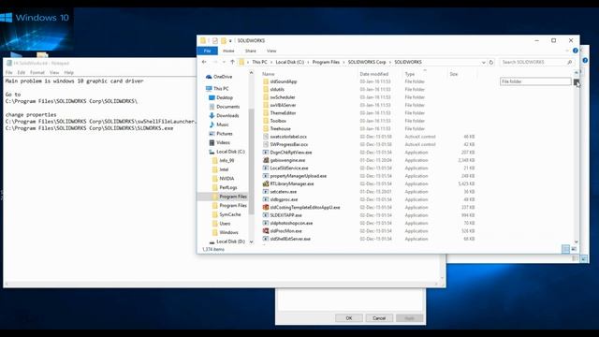Go up one folder level
This screenshot has height=337, width=599.
pyautogui.click(x=232, y=62)
